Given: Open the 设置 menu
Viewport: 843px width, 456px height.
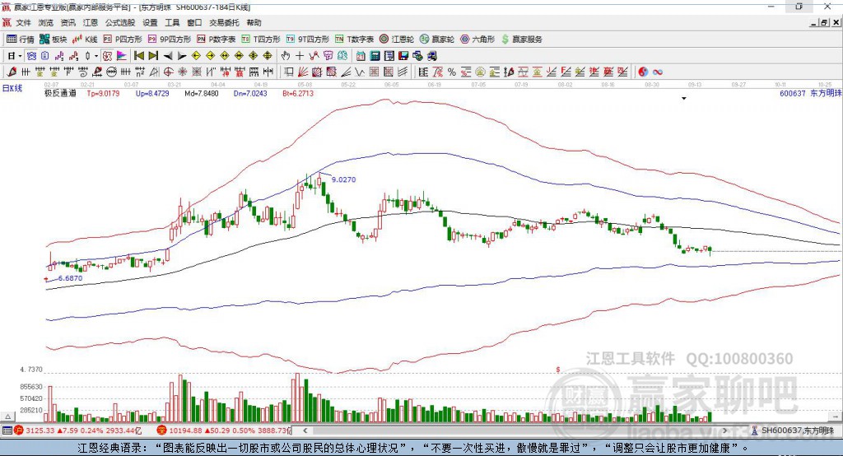Looking at the screenshot, I should [150, 22].
